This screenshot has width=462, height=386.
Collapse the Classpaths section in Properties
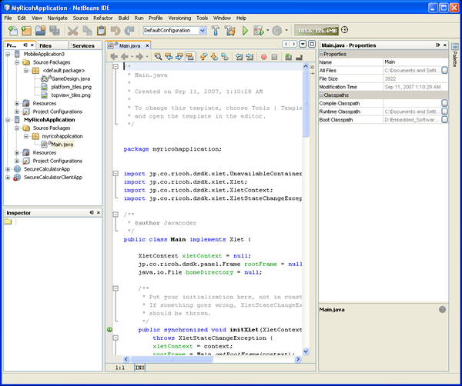[x=322, y=95]
